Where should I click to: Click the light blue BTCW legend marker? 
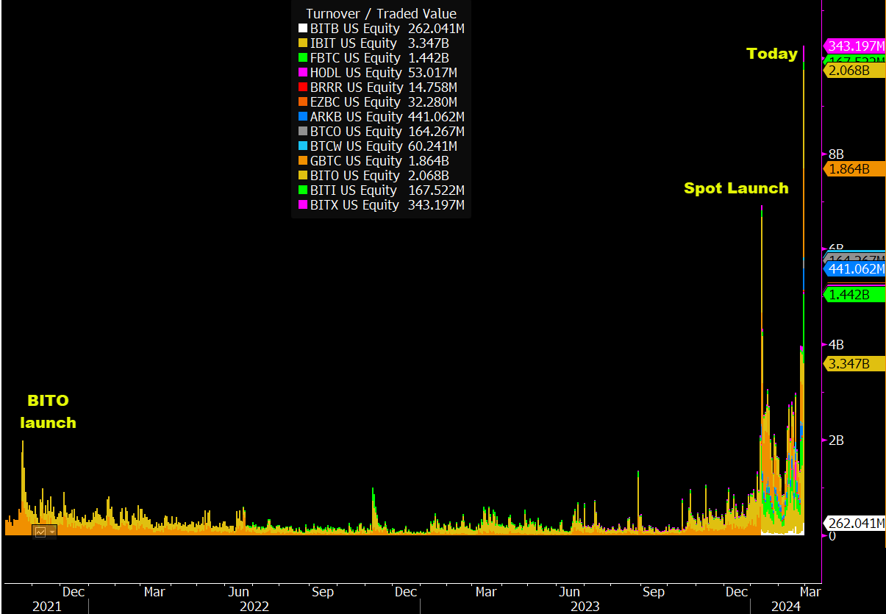[x=302, y=146]
